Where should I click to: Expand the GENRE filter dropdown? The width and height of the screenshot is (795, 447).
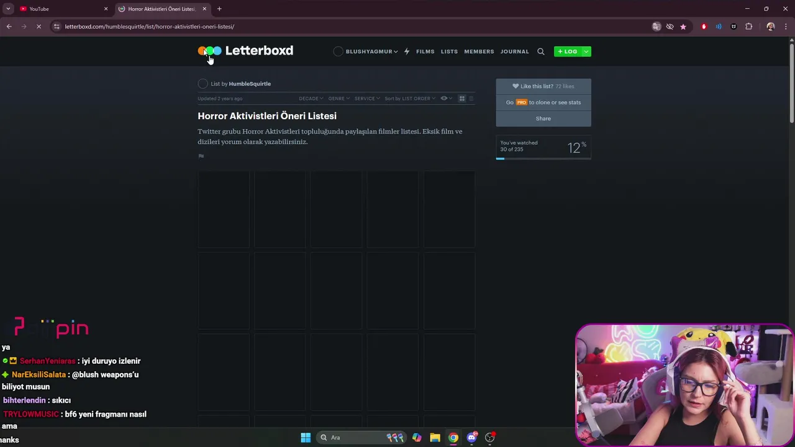(339, 99)
